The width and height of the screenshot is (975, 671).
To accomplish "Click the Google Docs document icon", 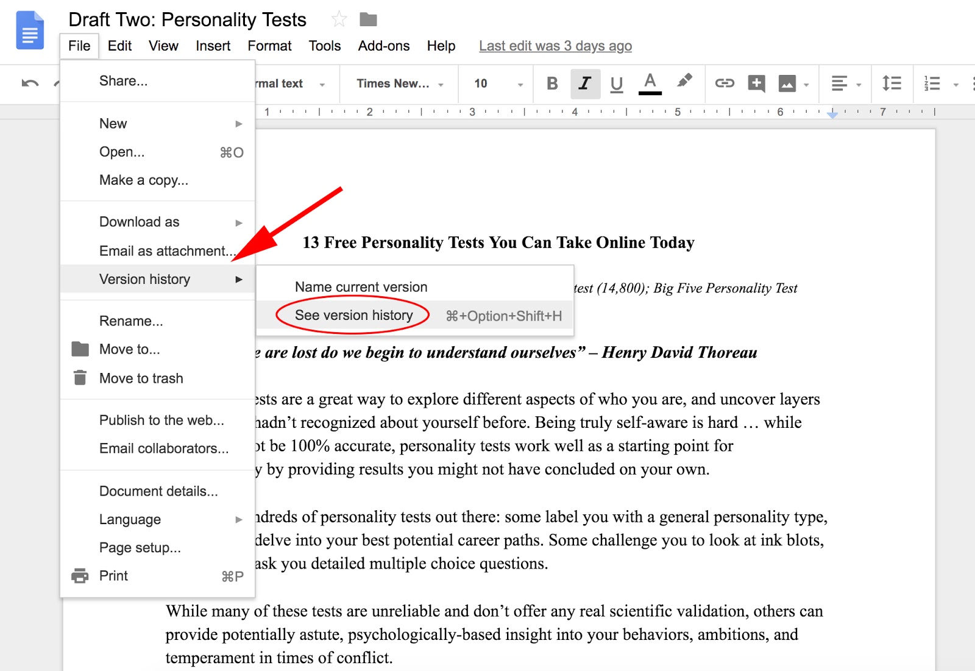I will 29,30.
